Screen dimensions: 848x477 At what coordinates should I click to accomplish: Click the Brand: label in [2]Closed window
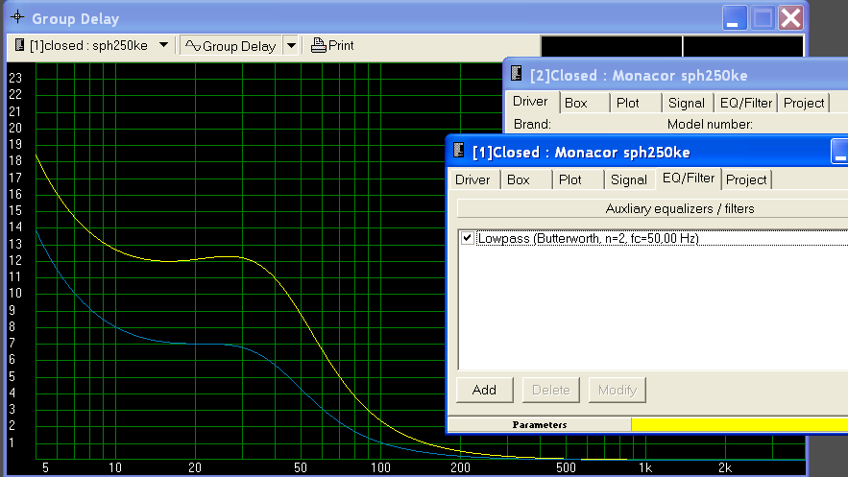tap(532, 124)
